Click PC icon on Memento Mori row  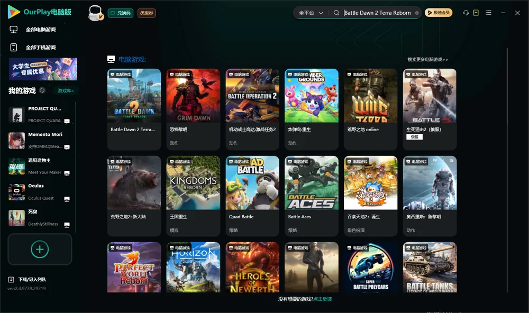67,147
